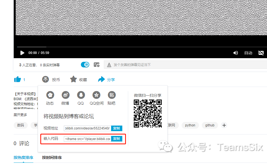Image resolution: width=267 pixels, height=165 pixels.
Task: Select the 按热度排序 comments tab
Action: click(x=23, y=157)
